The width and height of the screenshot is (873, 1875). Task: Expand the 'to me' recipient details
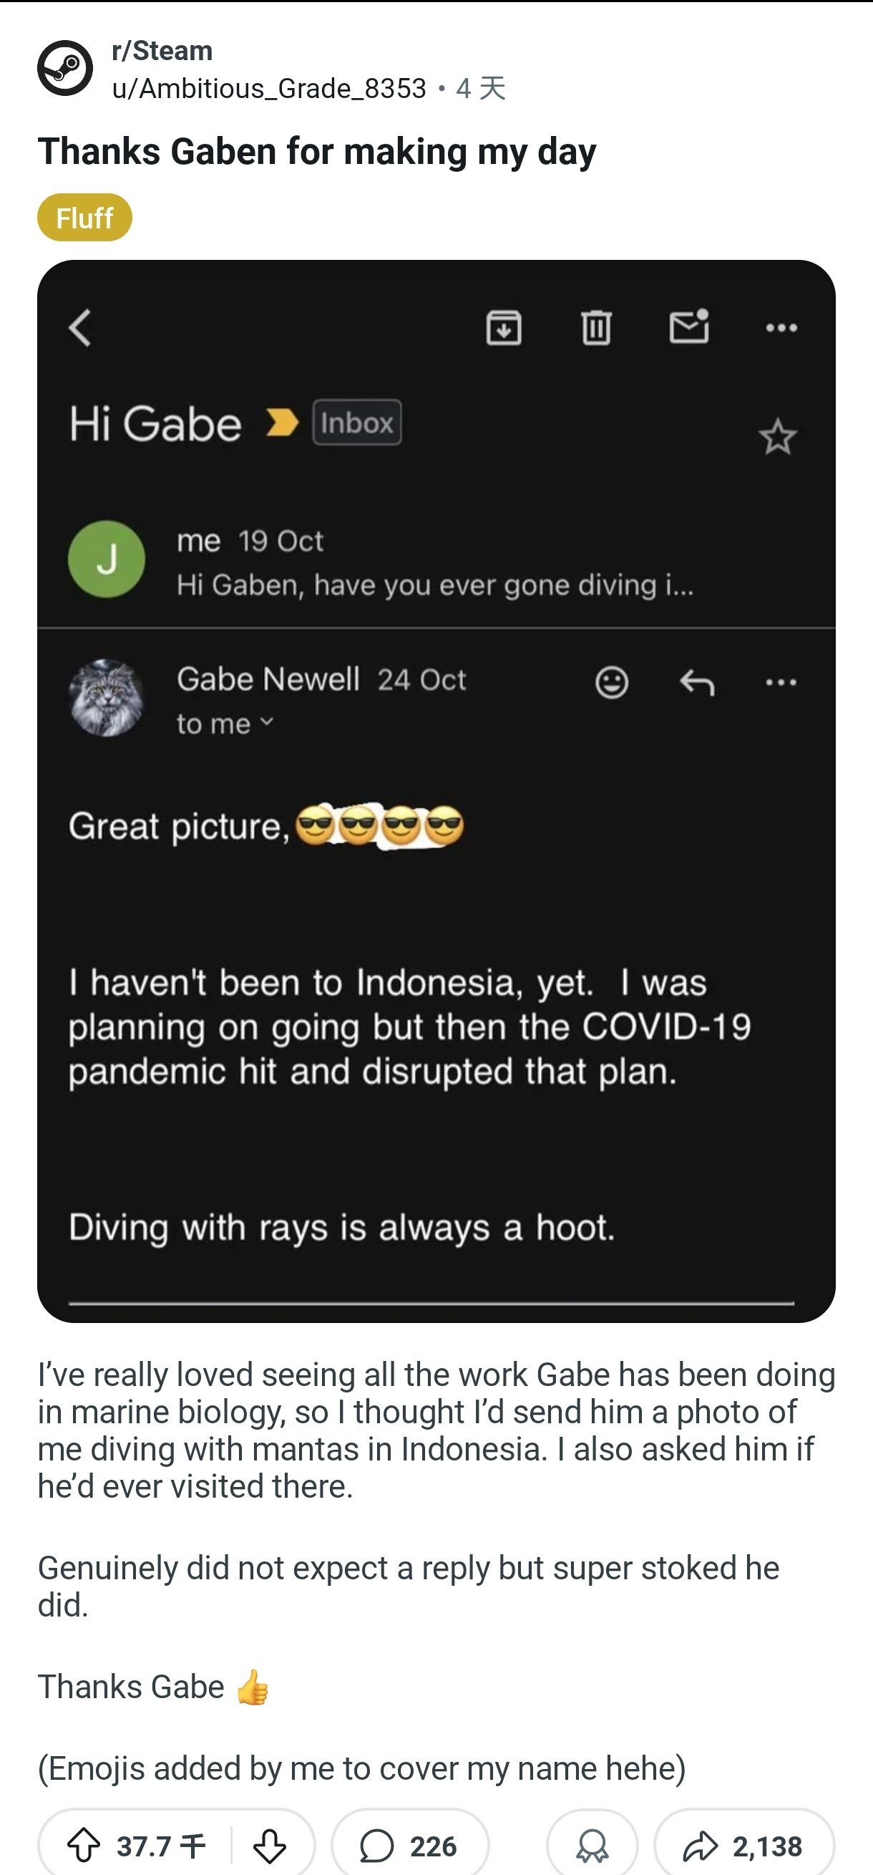pos(224,724)
